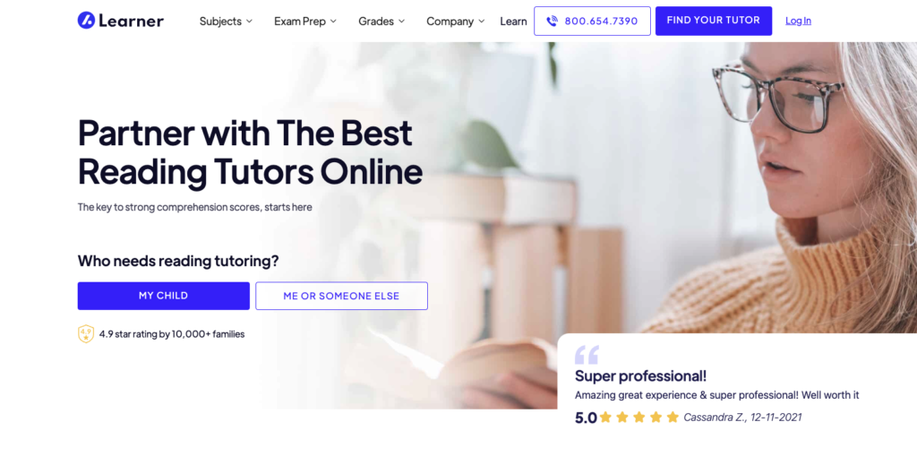
Task: Call 800.654.7390 button
Action: click(592, 22)
